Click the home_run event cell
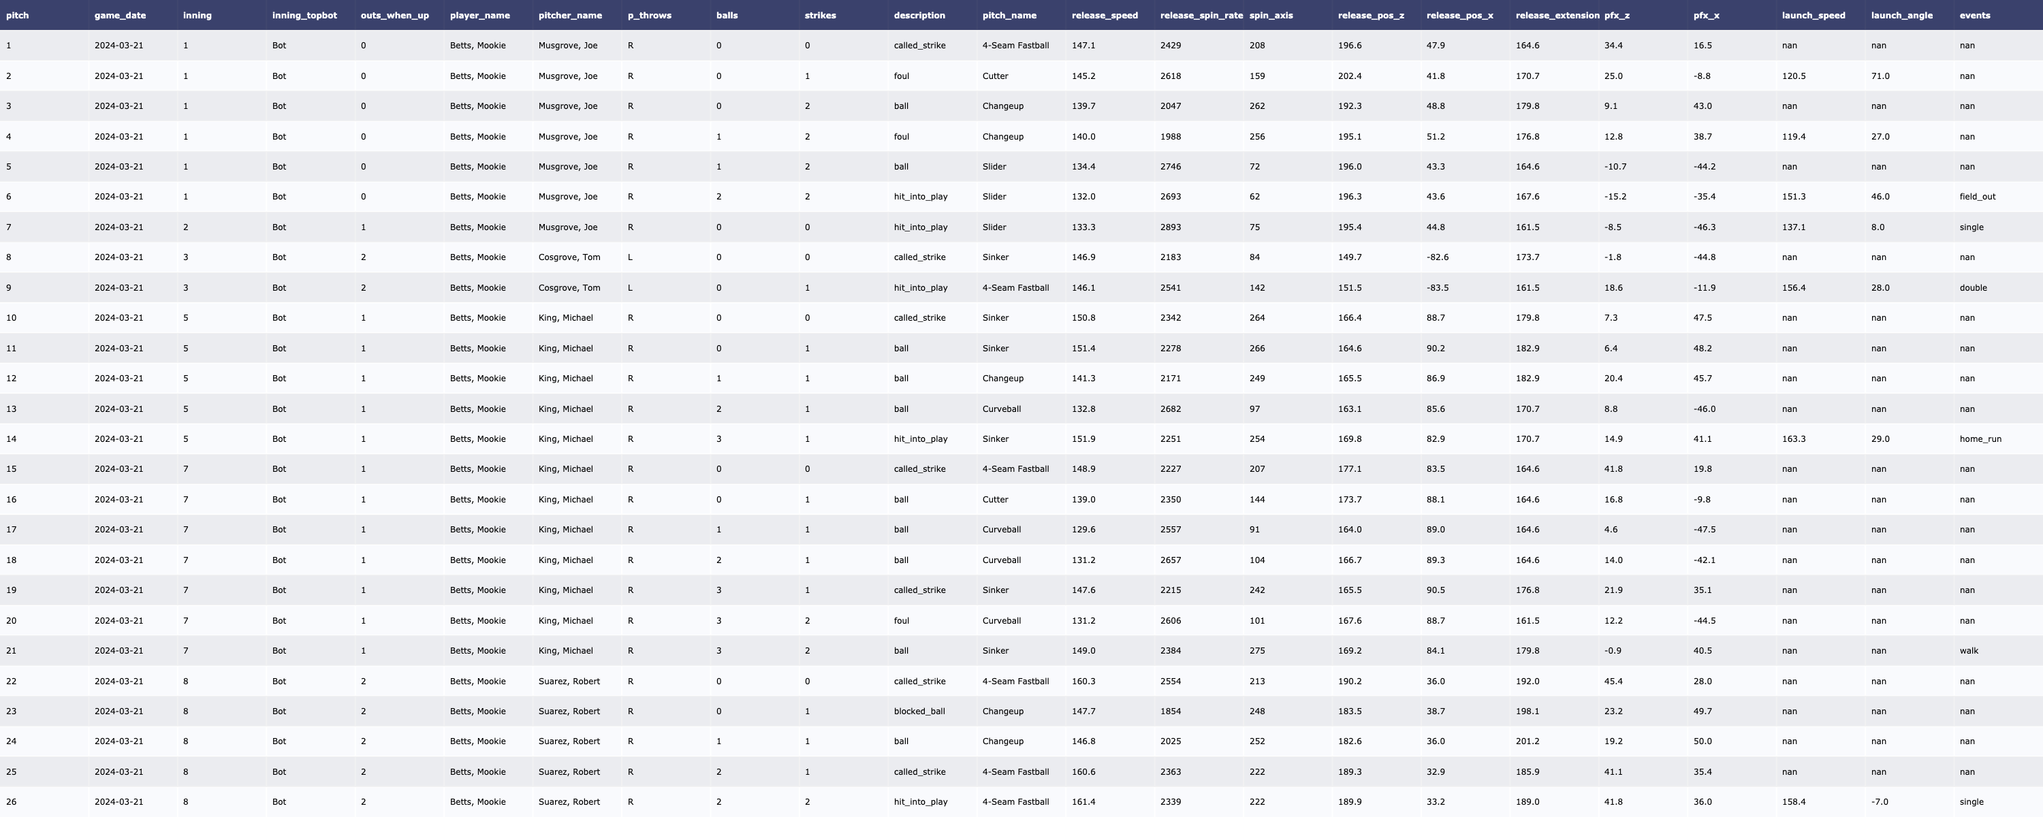 [x=1980, y=438]
